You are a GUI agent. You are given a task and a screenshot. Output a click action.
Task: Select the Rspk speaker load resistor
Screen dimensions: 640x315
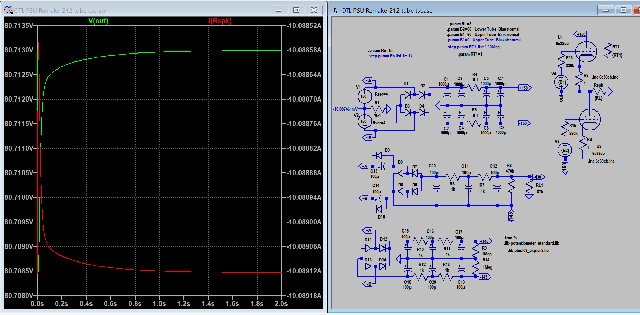(600, 91)
